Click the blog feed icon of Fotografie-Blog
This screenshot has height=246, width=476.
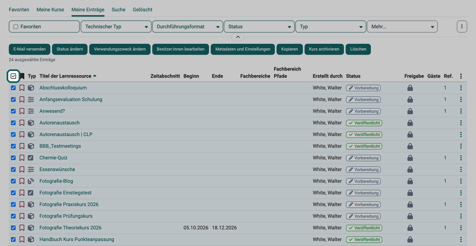click(x=31, y=181)
